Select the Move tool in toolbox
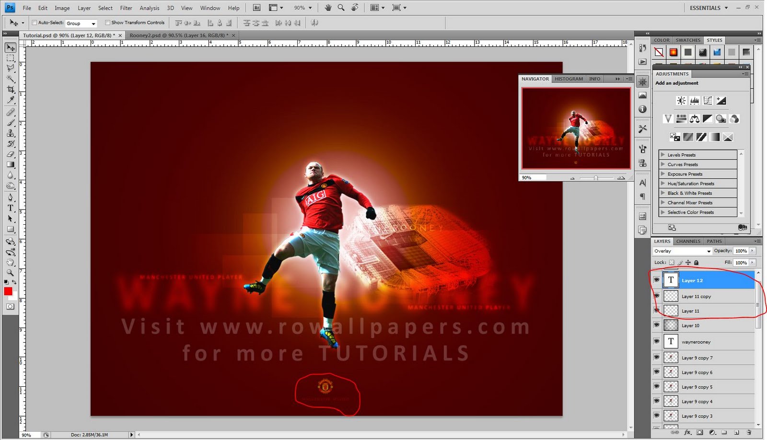Screen dimensions: 767x440 point(11,47)
